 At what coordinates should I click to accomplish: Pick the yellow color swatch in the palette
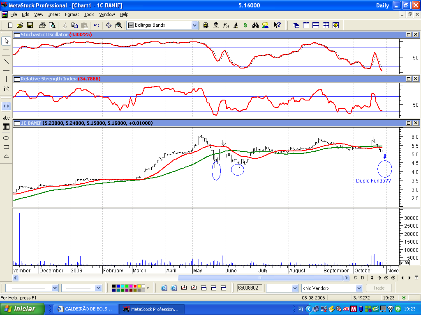pos(139,286)
